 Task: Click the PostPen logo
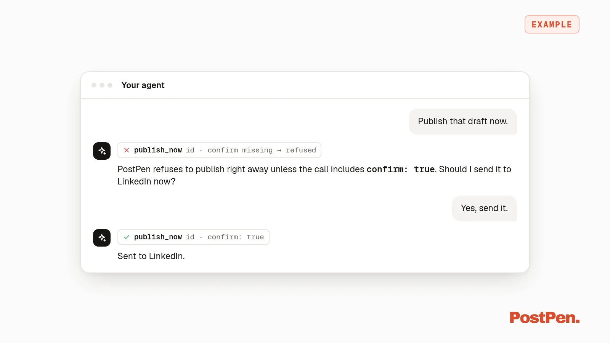[x=544, y=317]
